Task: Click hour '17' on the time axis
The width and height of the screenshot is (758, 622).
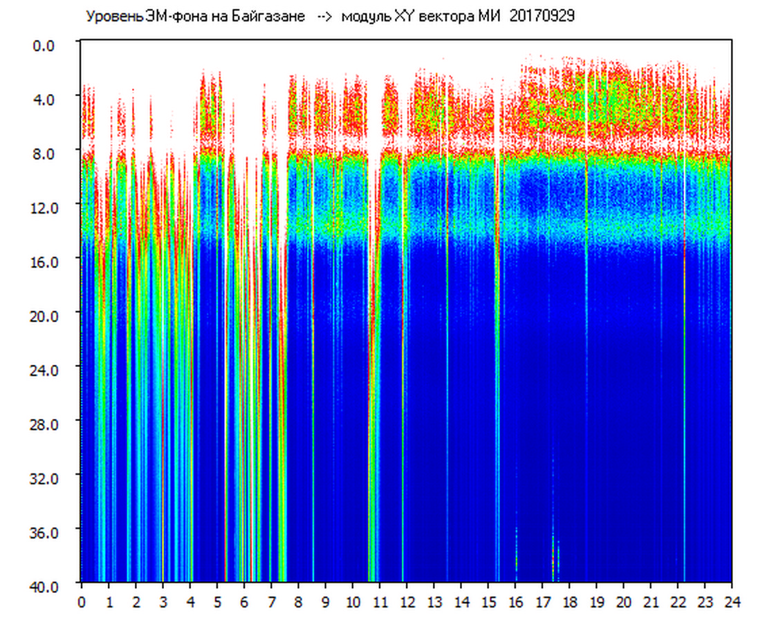Action: tap(542, 601)
